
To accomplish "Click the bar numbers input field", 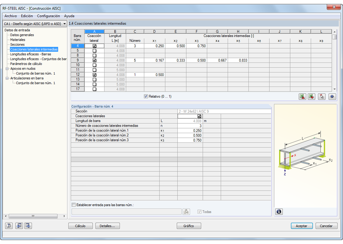I will (126, 211).
